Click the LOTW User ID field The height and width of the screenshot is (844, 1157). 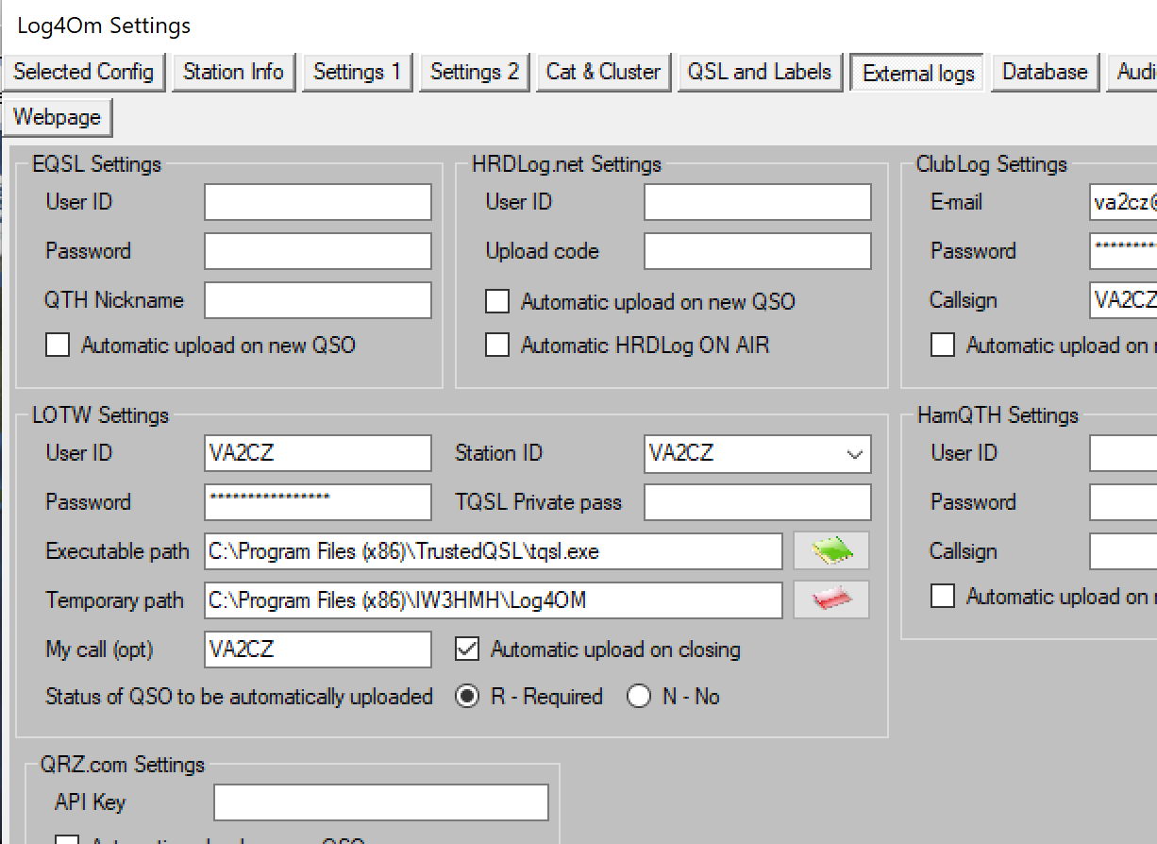point(318,453)
